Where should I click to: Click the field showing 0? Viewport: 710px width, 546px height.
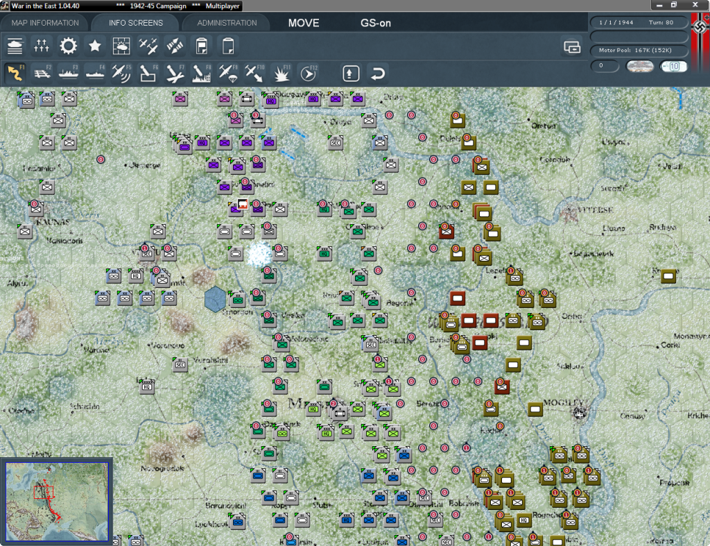click(605, 66)
